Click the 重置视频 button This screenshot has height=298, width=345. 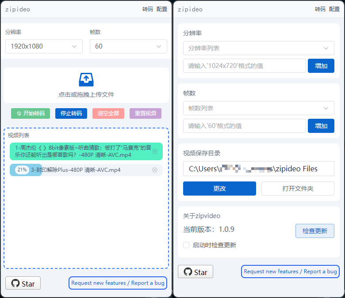146,113
